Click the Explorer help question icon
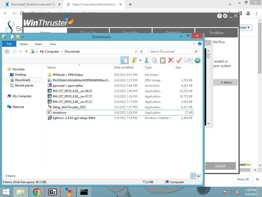Screen dimensions: 262x197 pyautogui.click(x=200, y=44)
